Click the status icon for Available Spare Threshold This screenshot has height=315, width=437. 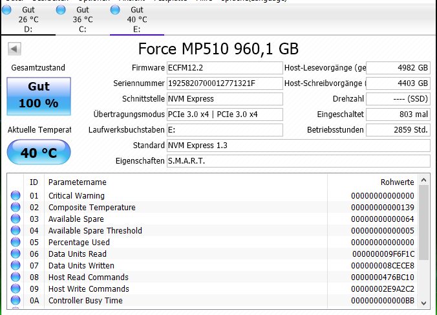[16, 230]
